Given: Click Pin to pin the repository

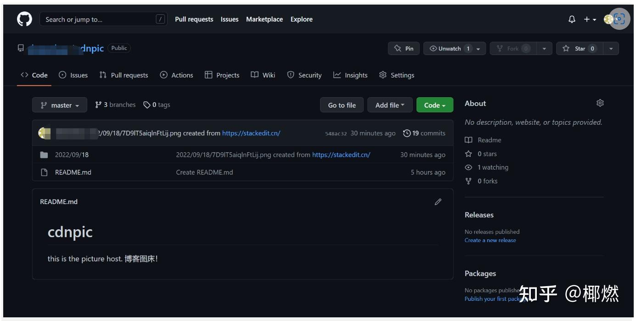Looking at the screenshot, I should pyautogui.click(x=404, y=48).
